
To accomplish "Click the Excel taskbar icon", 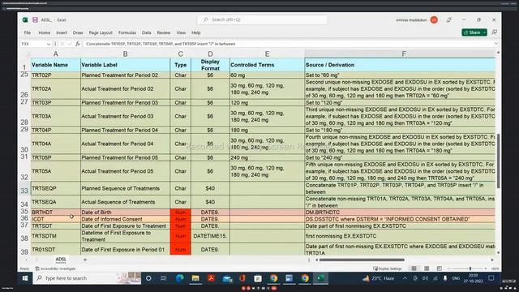I will (320, 278).
